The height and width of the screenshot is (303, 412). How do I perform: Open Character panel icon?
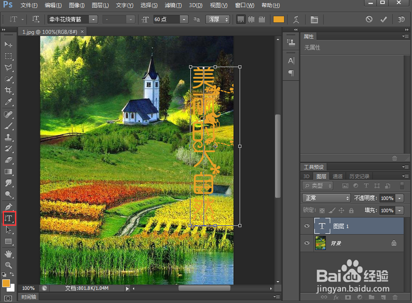point(291,61)
